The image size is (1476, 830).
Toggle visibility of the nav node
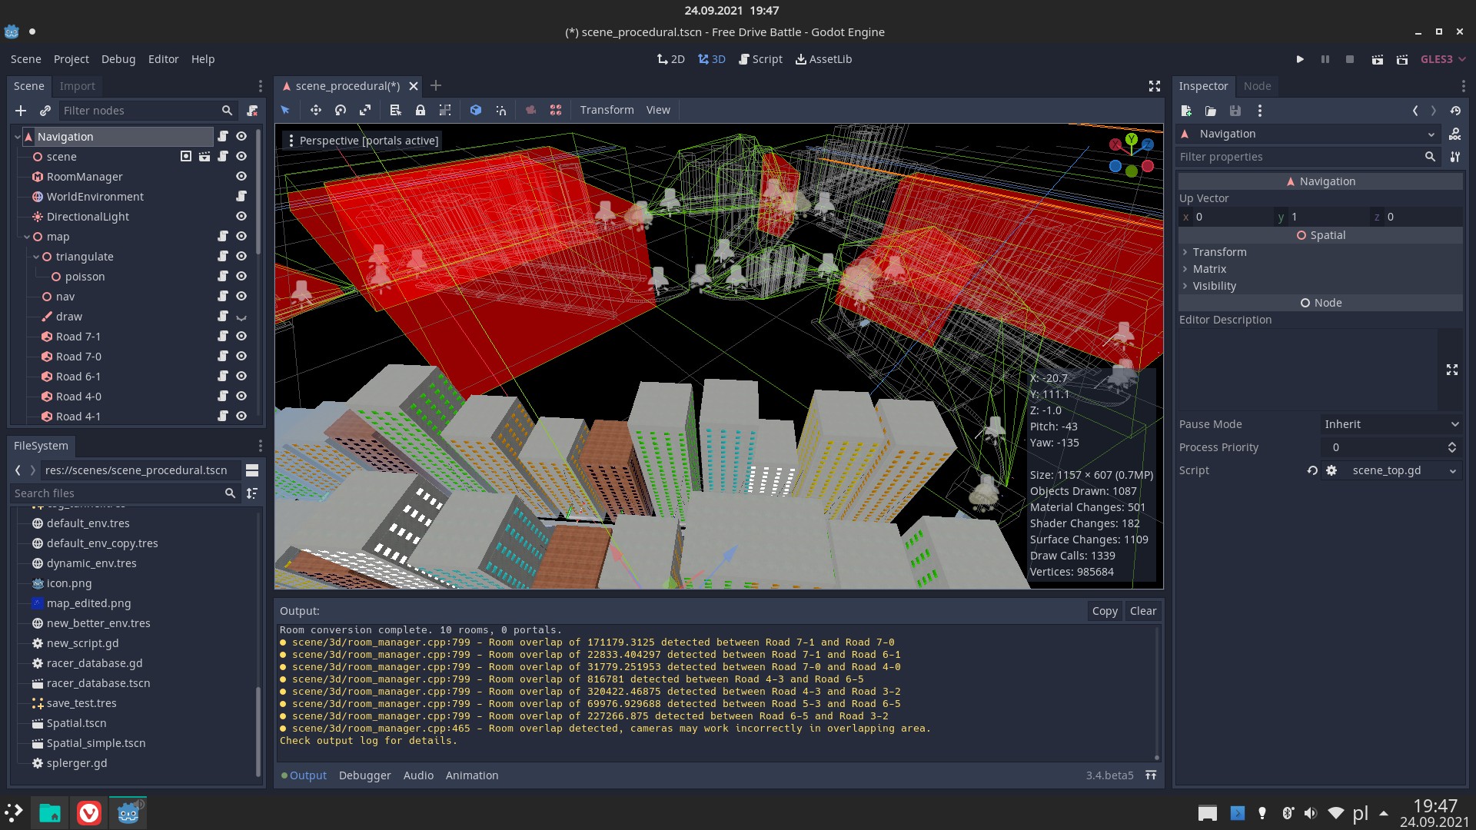[x=241, y=297]
